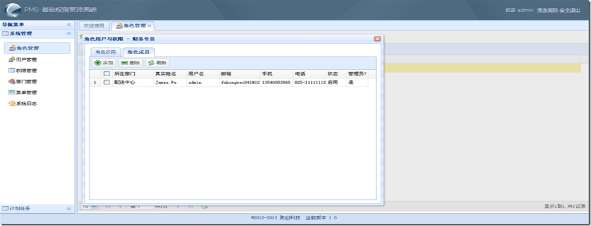591x226 pixels.
Task: Open 权限管理 in the sidebar
Action: (x=27, y=70)
